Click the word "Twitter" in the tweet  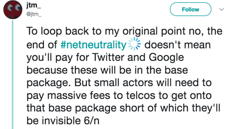(108, 57)
